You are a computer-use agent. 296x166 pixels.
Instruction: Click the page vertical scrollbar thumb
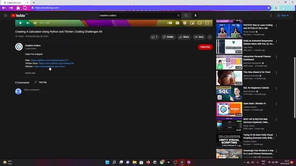coord(295,88)
